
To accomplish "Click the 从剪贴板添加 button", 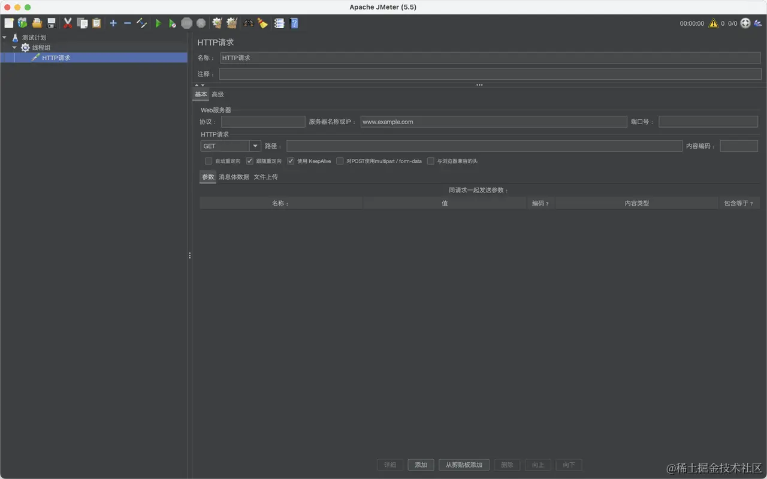I will pyautogui.click(x=464, y=465).
